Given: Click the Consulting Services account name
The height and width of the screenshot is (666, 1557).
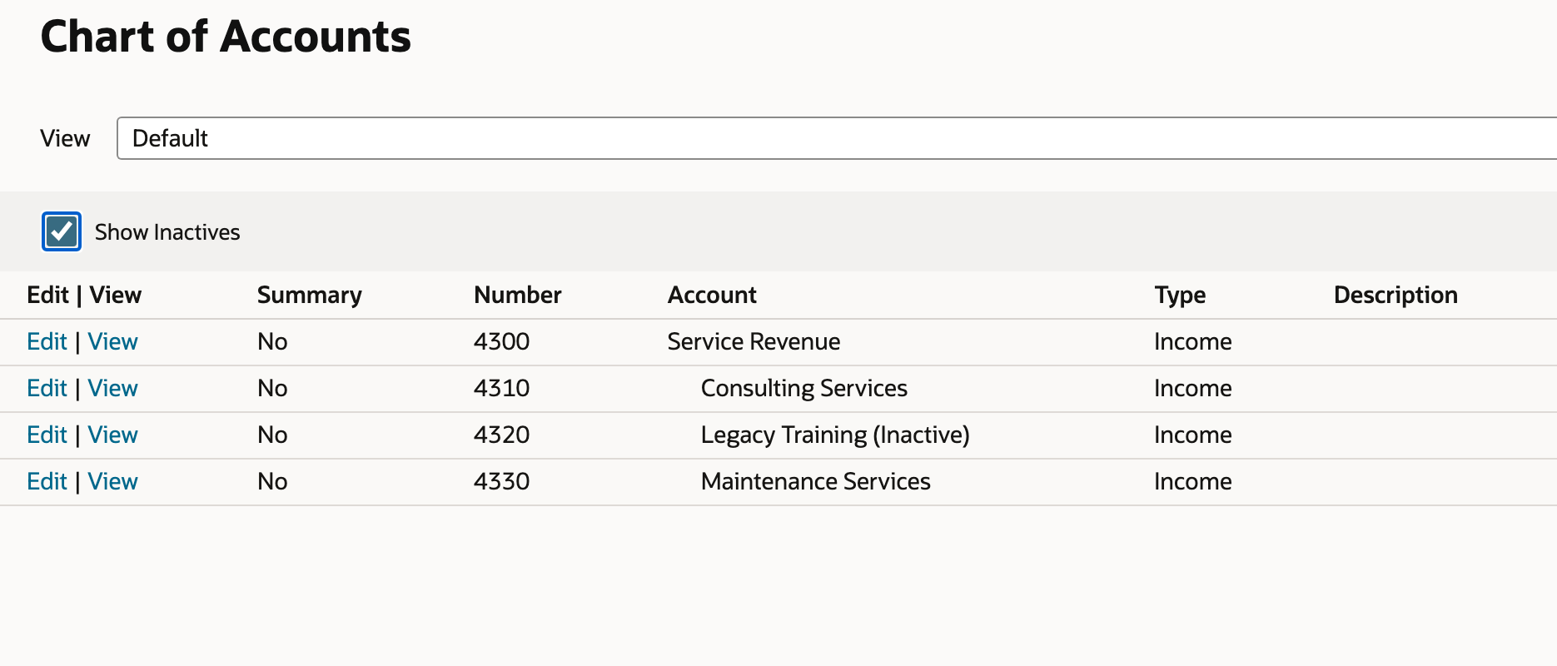Looking at the screenshot, I should point(804,388).
